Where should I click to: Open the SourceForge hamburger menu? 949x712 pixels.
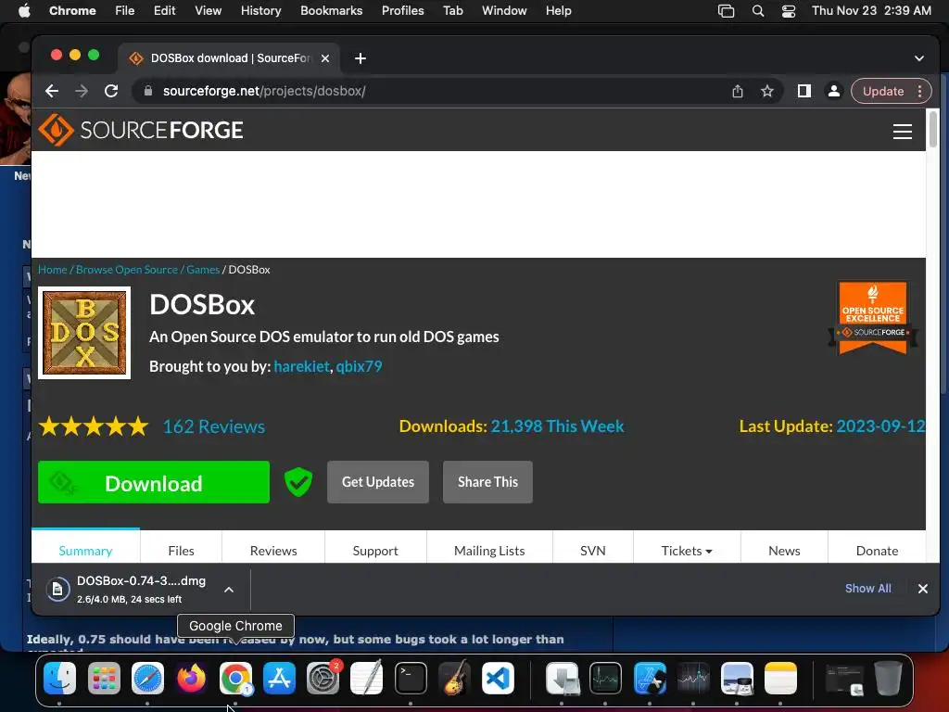903,132
